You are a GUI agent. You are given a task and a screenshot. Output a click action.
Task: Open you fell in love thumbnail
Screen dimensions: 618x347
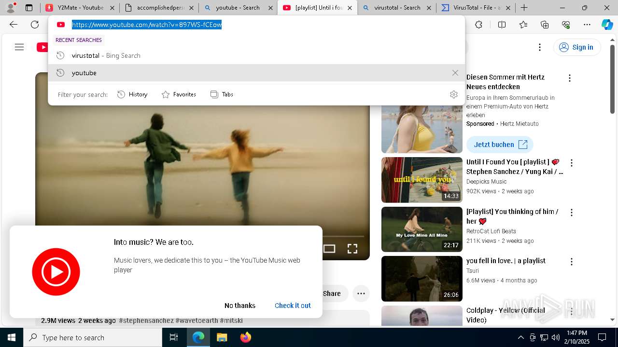421,279
